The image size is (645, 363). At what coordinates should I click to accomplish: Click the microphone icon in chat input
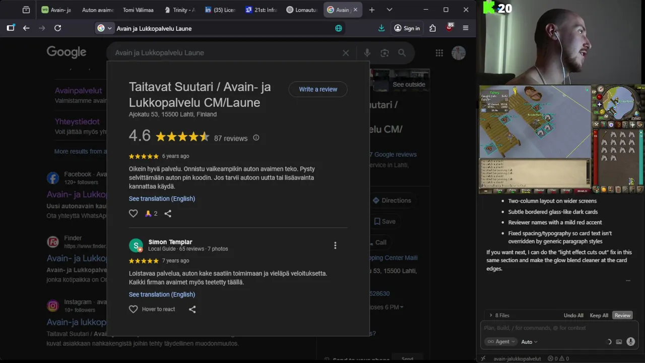click(x=630, y=342)
